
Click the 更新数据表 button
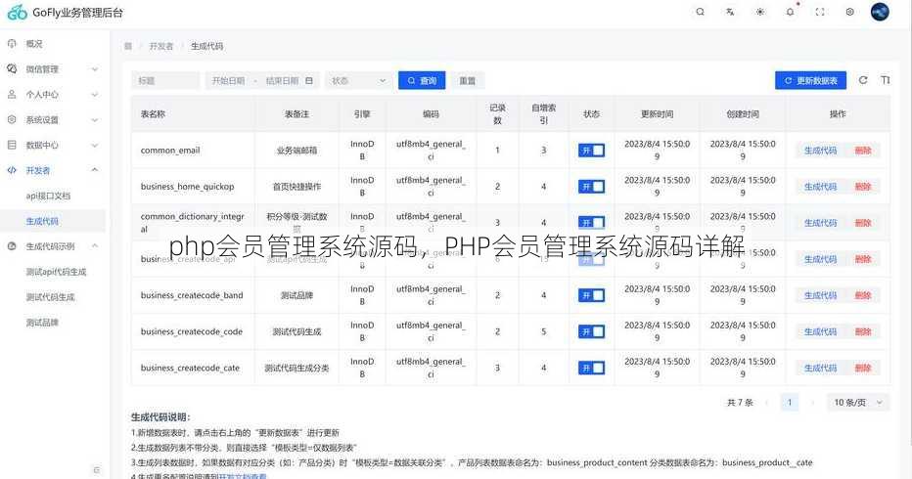(811, 81)
